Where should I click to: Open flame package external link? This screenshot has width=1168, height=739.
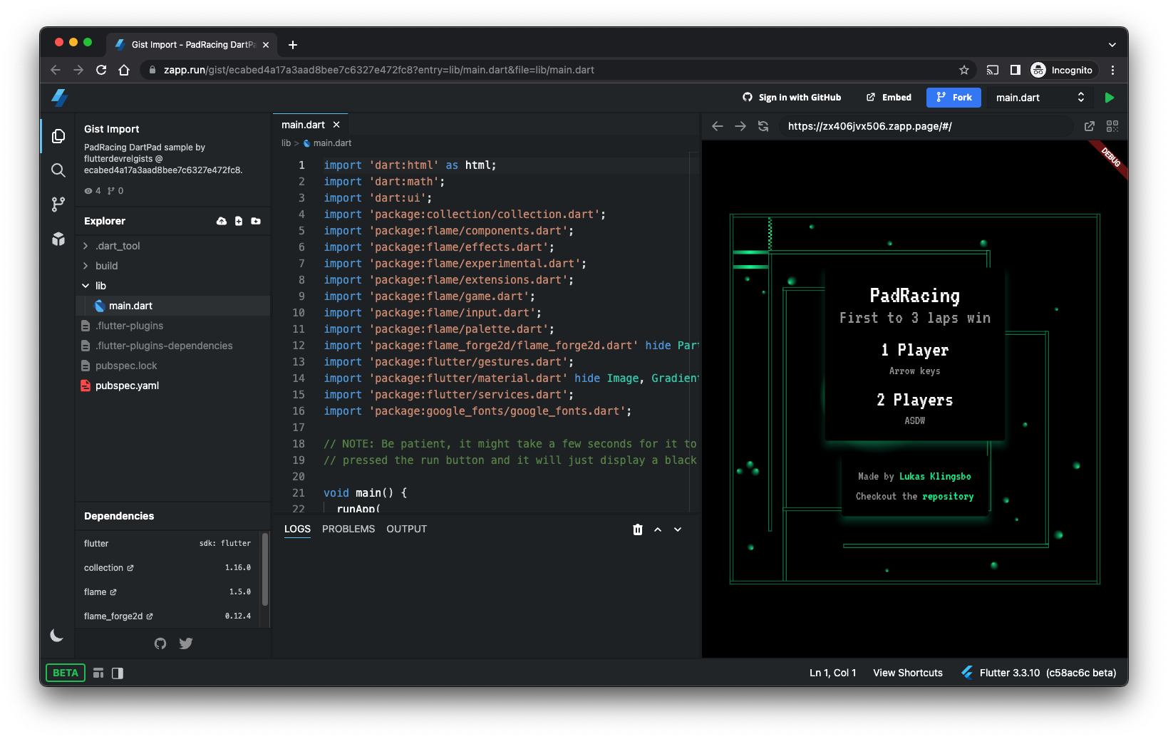(113, 592)
